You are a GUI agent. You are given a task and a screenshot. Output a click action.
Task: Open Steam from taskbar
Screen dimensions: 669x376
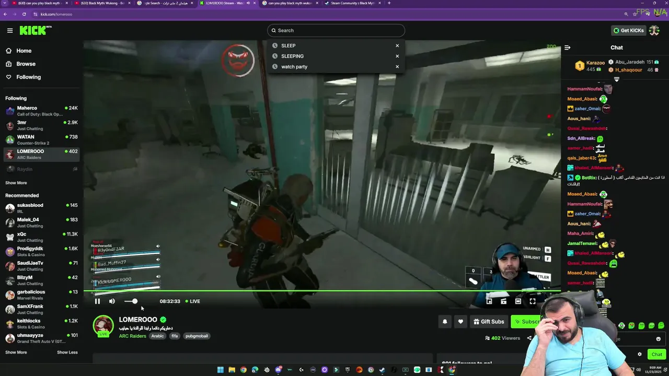pyautogui.click(x=382, y=370)
